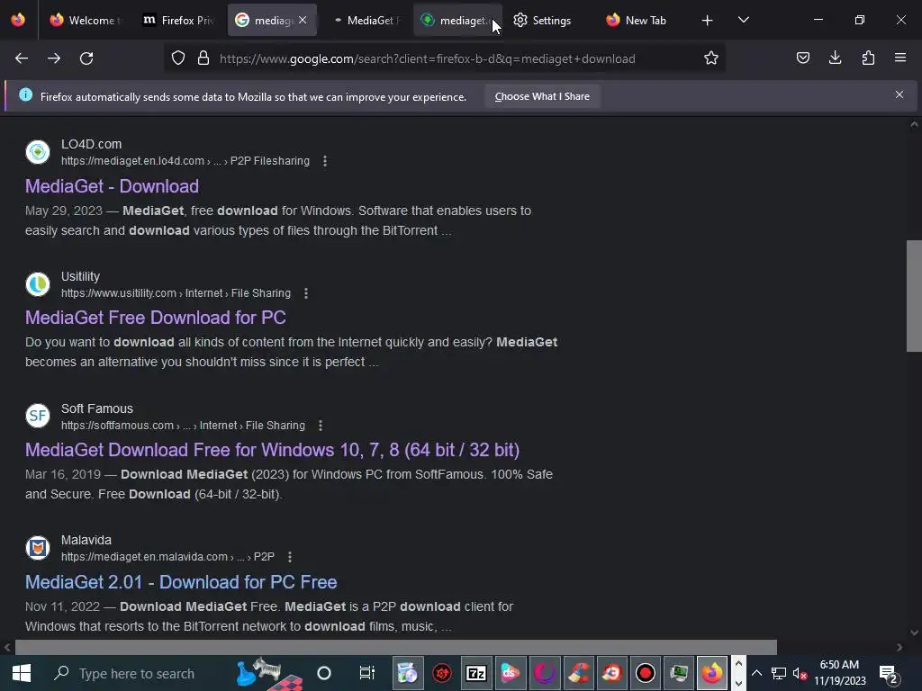922x691 pixels.
Task: Switch to Firefox Privacy tab
Action: tap(179, 21)
